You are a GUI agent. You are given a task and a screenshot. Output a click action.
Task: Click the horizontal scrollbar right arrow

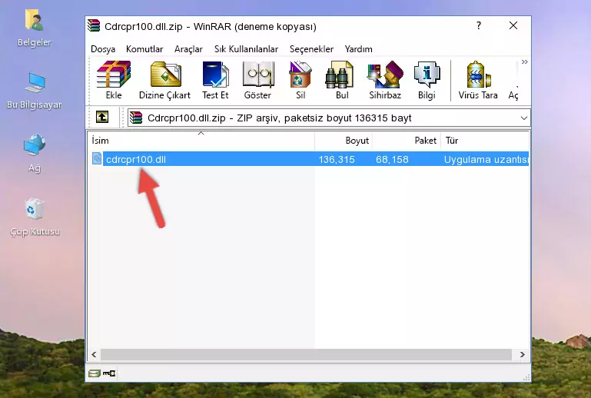[523, 354]
